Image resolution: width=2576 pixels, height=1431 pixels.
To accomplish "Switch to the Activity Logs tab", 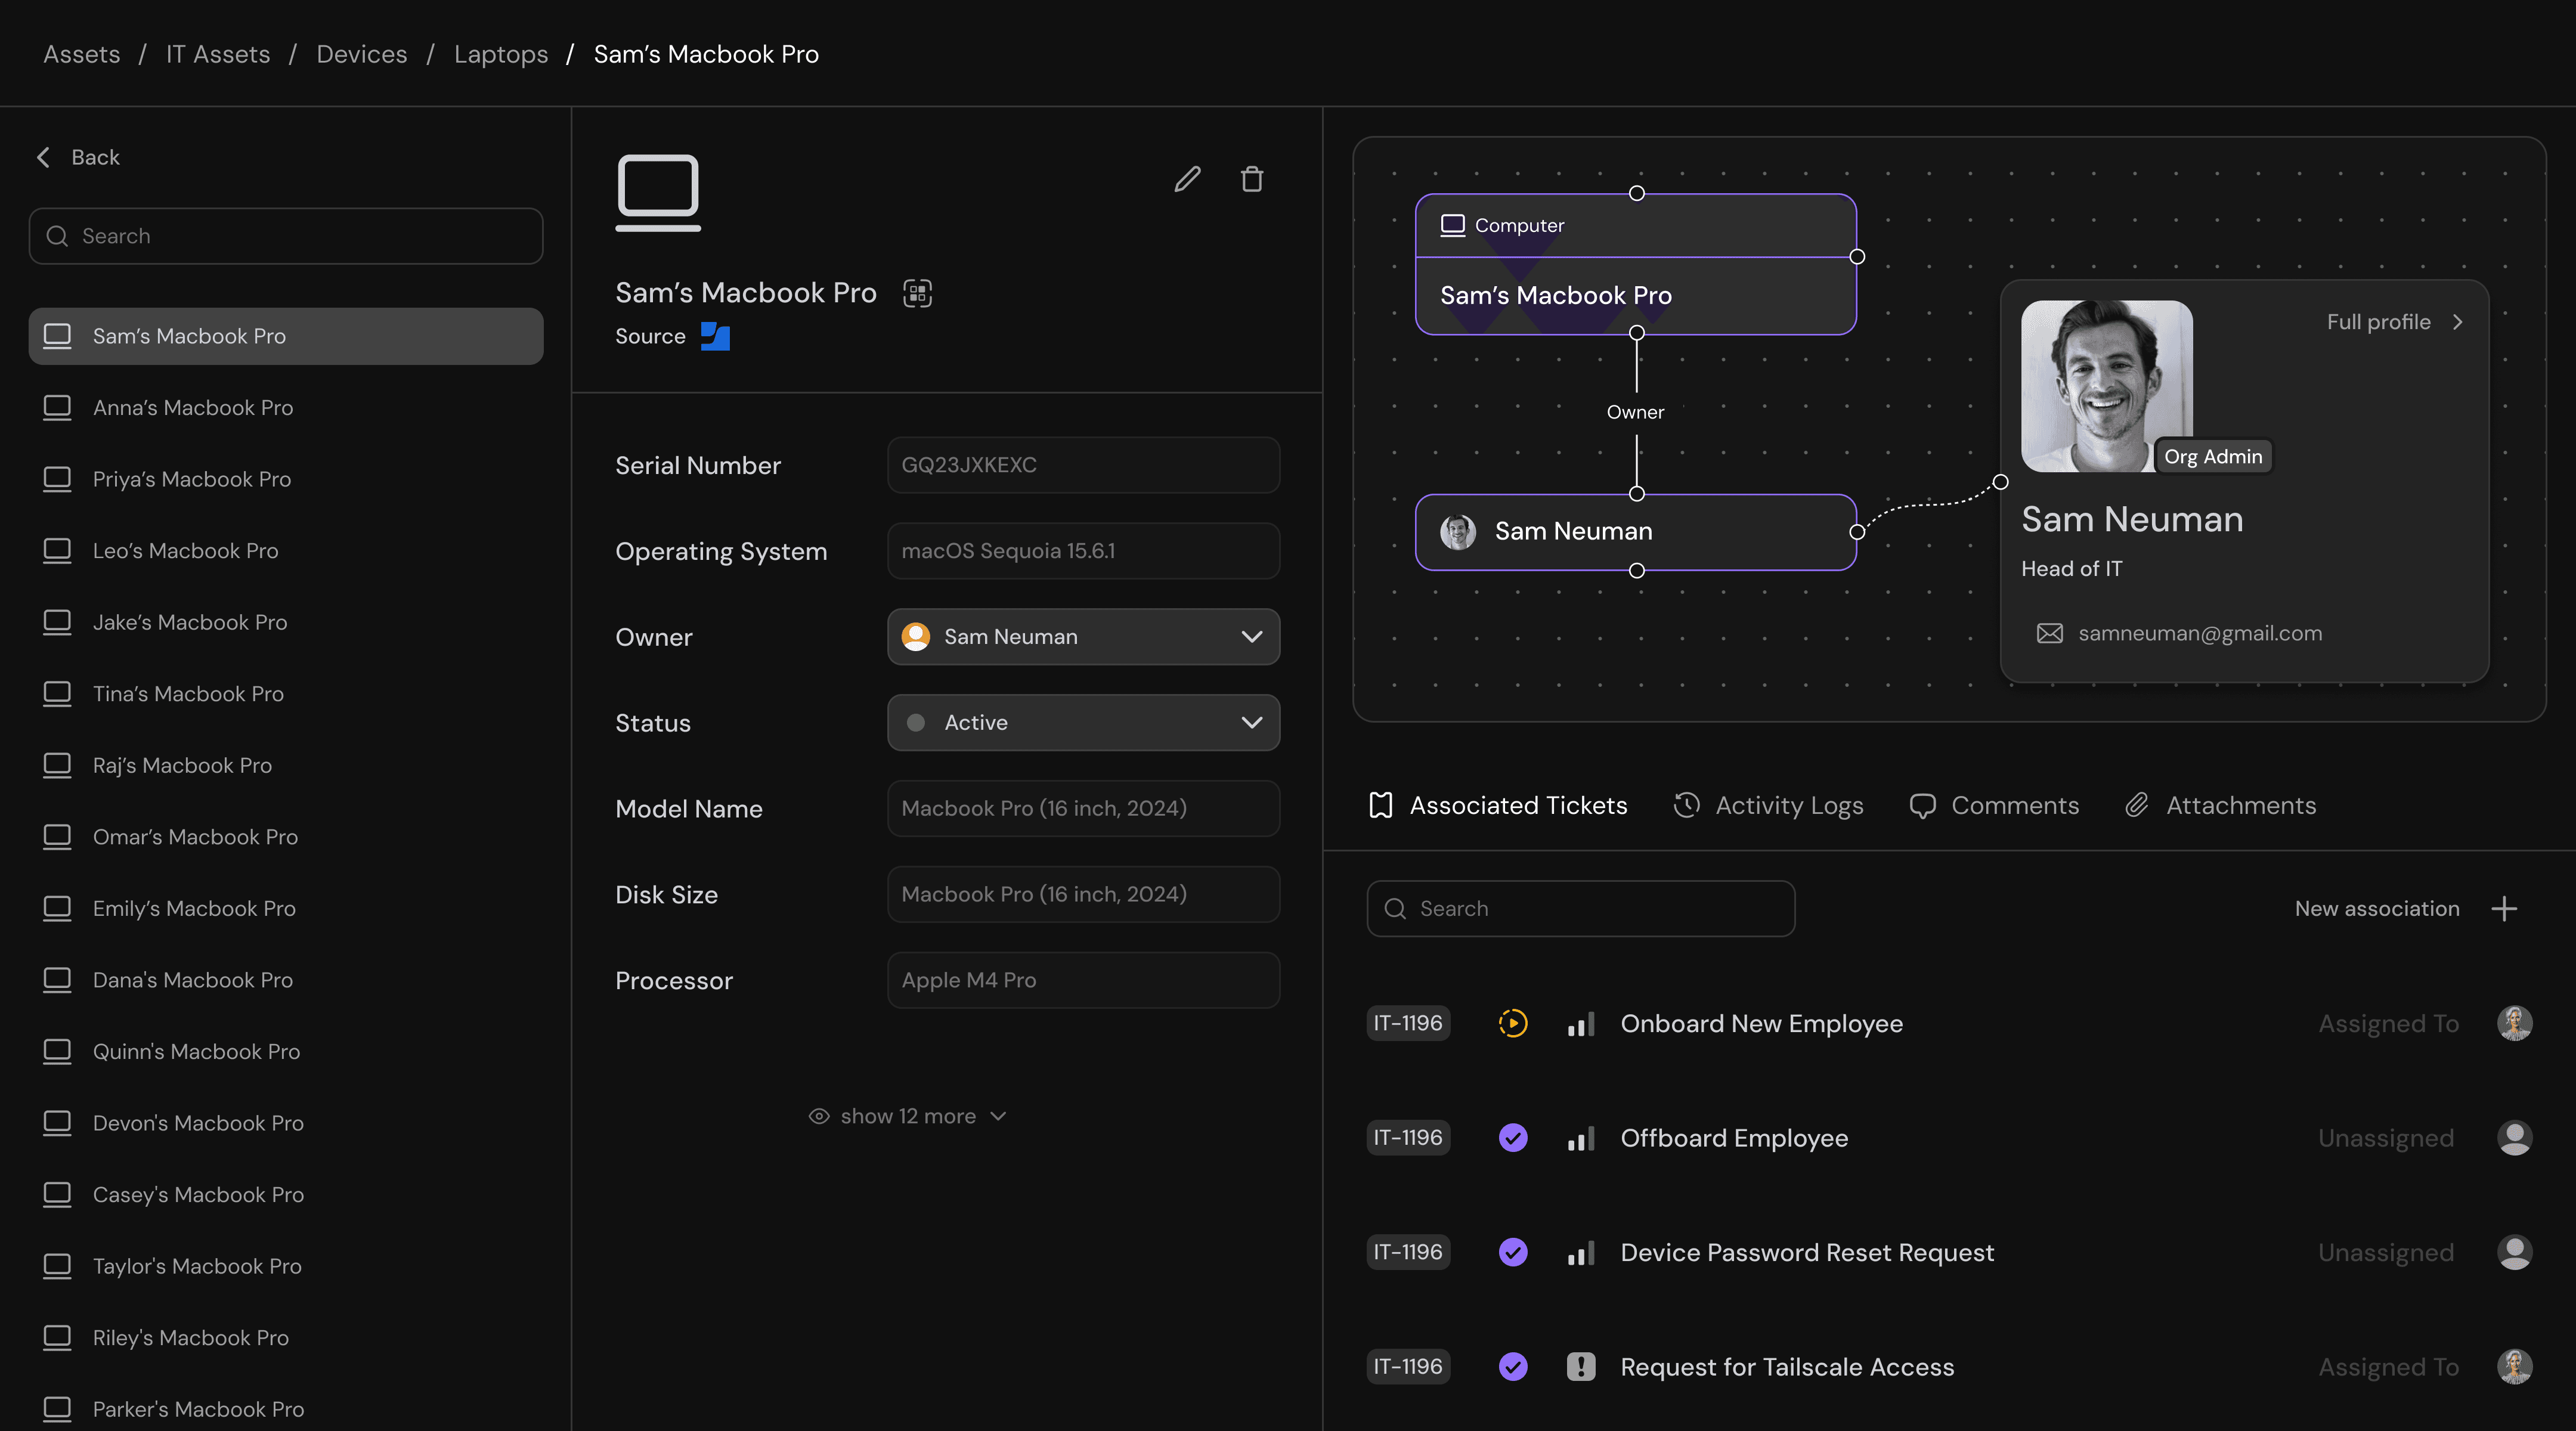I will coord(1768,805).
